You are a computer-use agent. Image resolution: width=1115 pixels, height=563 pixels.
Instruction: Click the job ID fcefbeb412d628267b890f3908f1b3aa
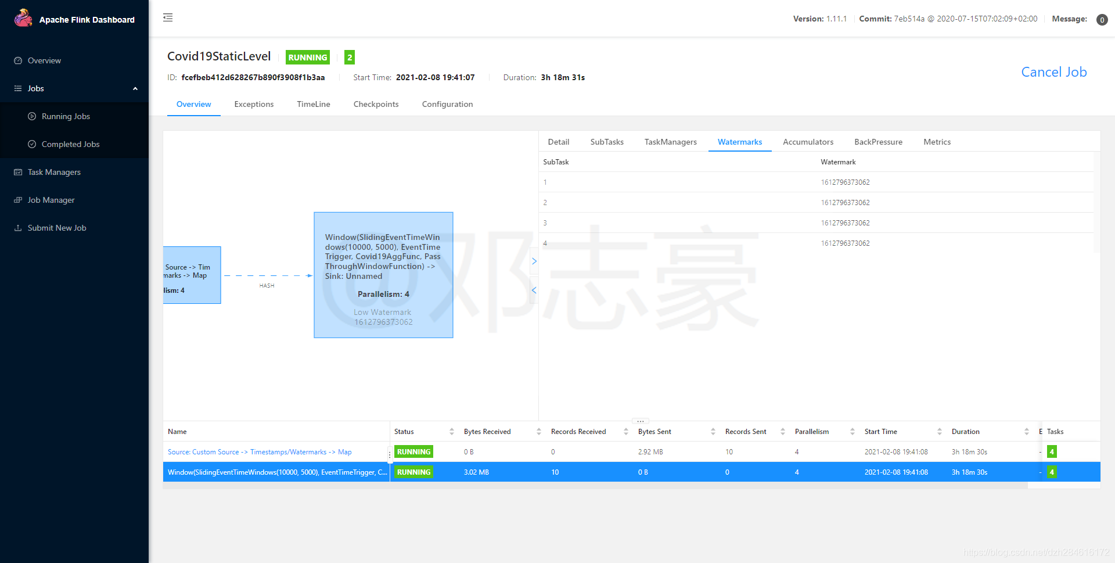pos(253,77)
